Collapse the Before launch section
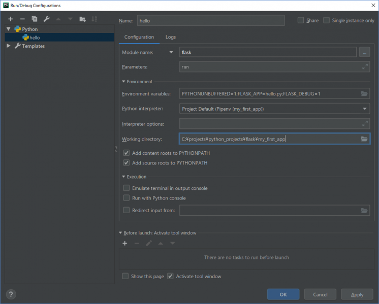This screenshot has width=379, height=304. click(x=120, y=233)
